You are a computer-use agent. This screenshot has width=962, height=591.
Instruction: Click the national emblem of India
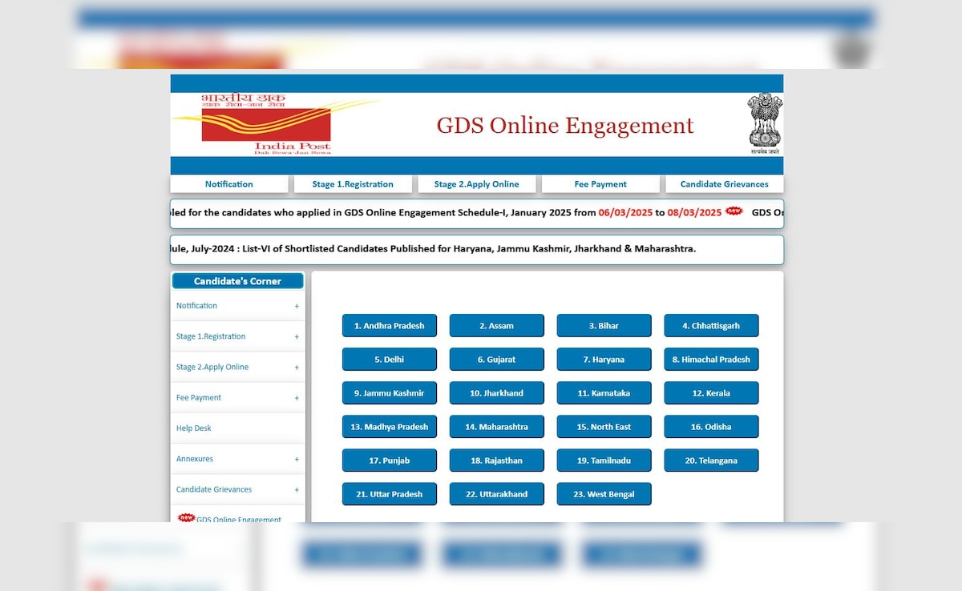click(x=764, y=123)
